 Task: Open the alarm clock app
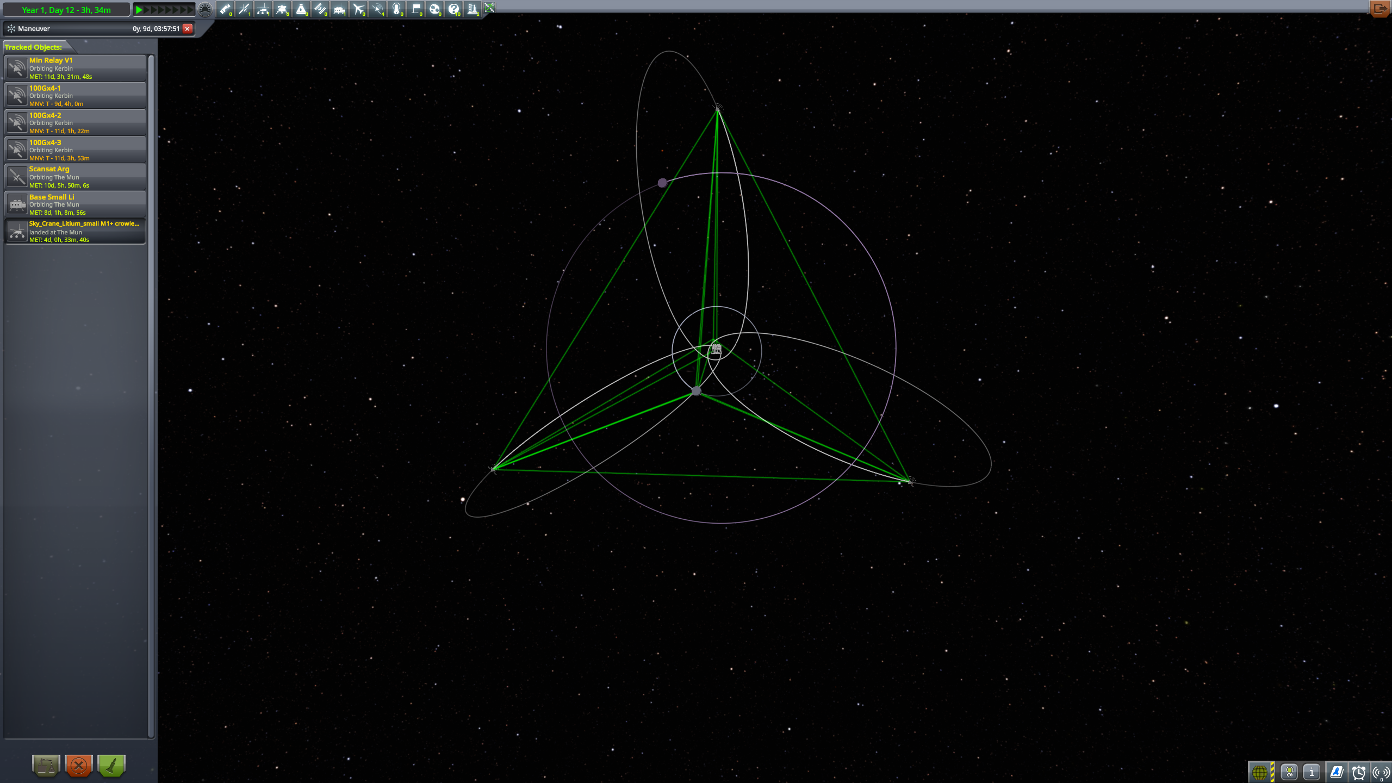(1358, 772)
